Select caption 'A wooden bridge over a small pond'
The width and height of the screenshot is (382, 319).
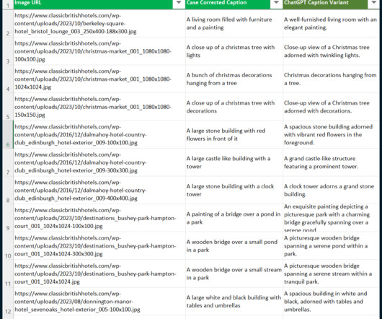pyautogui.click(x=234, y=246)
